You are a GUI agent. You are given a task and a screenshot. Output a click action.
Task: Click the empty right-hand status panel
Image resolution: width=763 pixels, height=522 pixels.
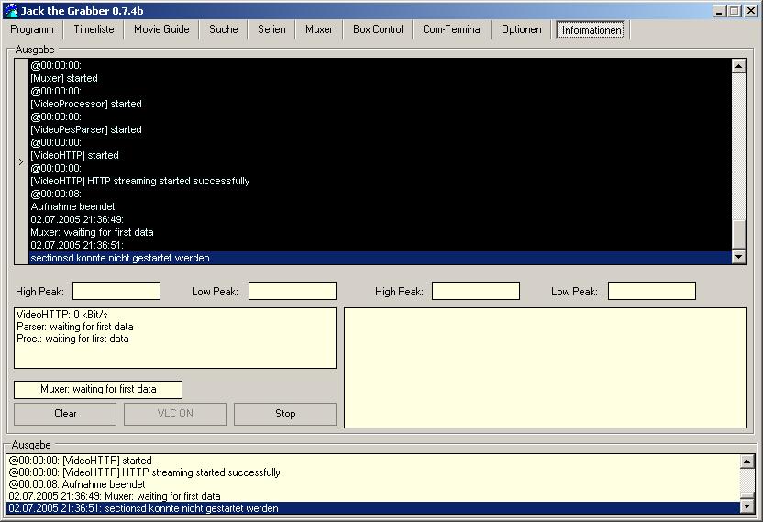pos(546,368)
